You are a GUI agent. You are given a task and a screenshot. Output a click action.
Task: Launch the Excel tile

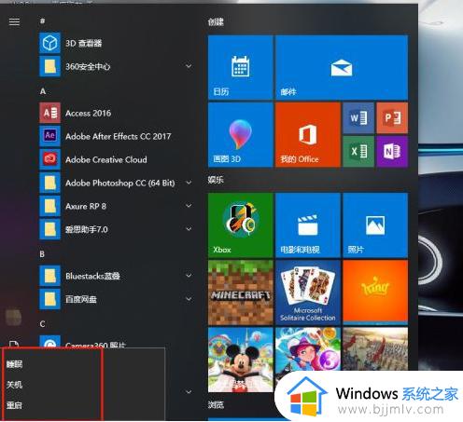(x=358, y=152)
